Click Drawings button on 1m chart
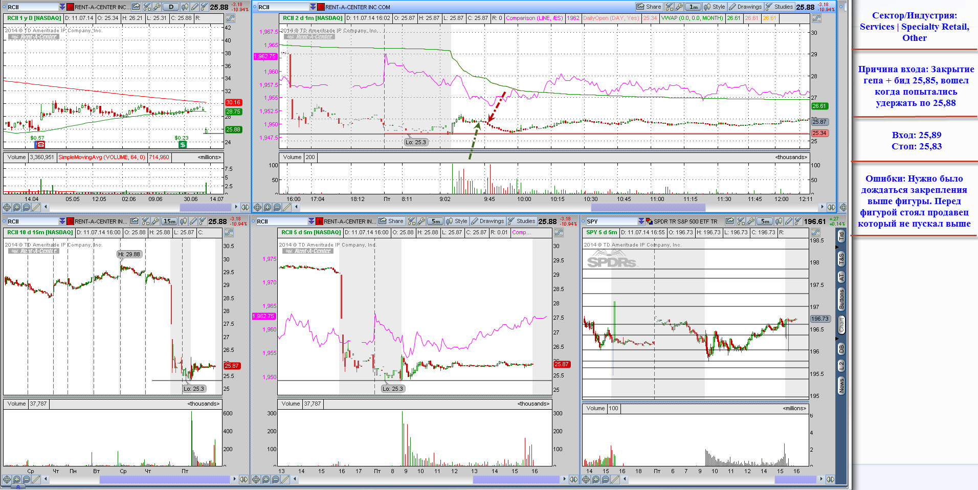Screen dimensions: 978x490 (x=745, y=7)
